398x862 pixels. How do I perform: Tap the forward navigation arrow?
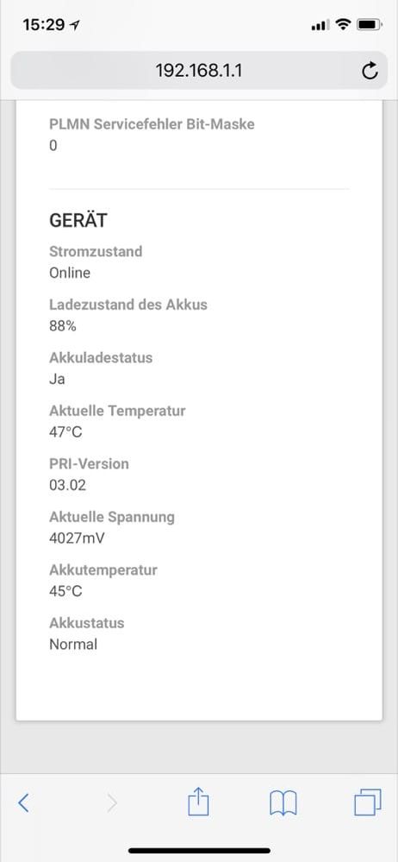[x=112, y=803]
